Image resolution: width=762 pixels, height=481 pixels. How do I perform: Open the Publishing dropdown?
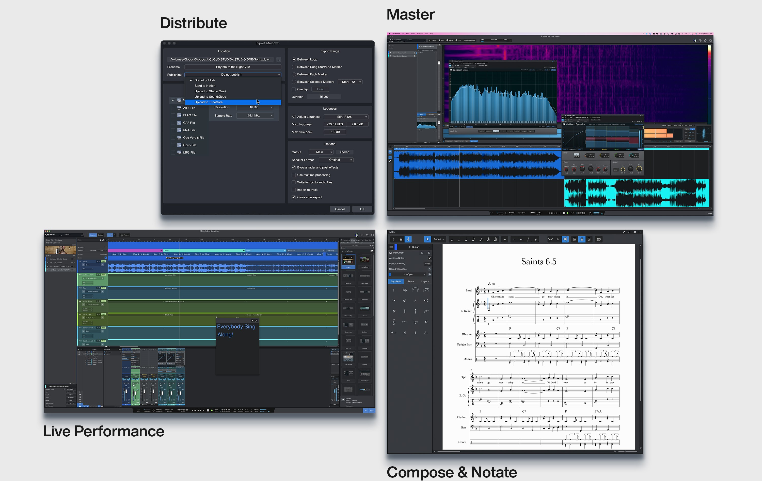click(x=233, y=75)
